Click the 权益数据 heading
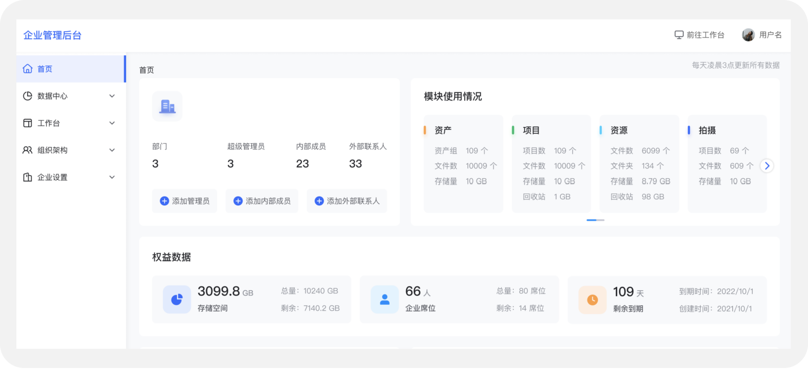 (x=172, y=257)
